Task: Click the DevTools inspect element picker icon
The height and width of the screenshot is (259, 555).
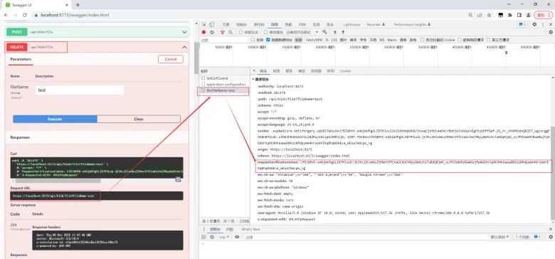Action: pos(204,24)
